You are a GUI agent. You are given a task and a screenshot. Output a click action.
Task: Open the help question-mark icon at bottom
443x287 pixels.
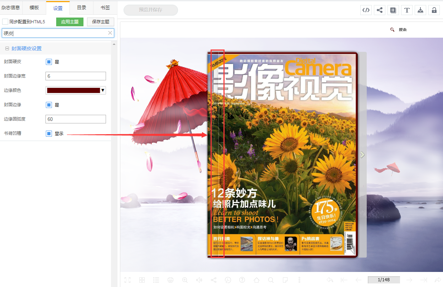pos(242,280)
